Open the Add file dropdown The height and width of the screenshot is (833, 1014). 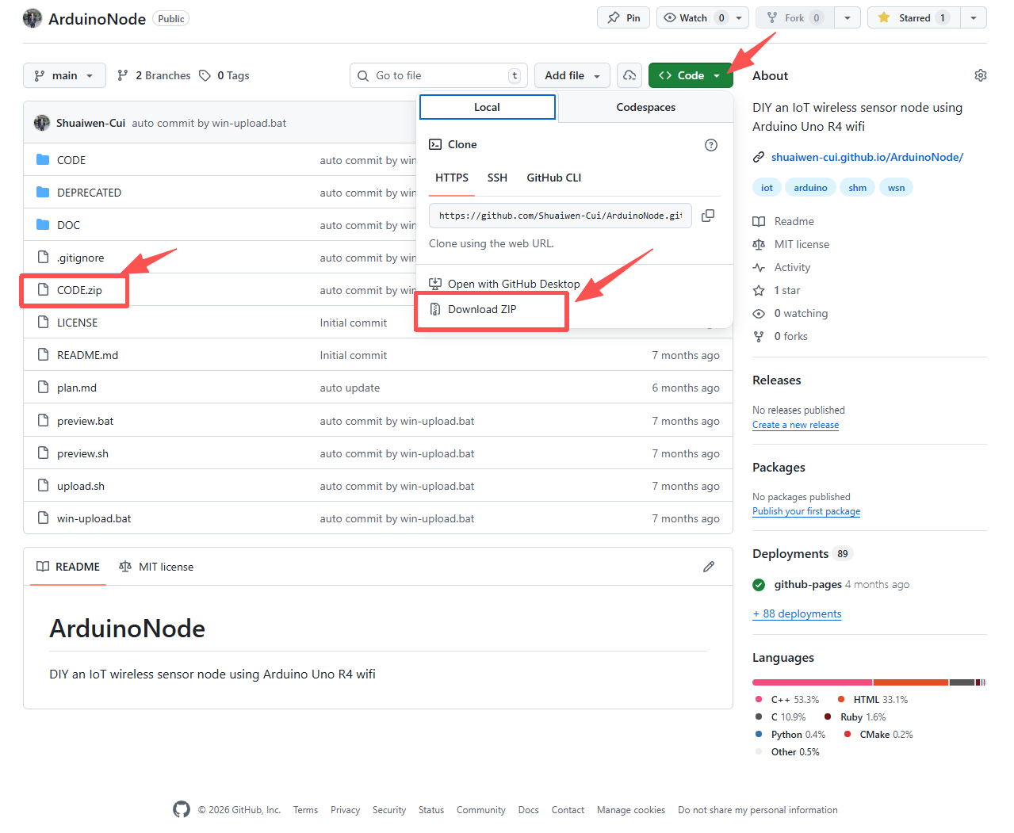[572, 75]
